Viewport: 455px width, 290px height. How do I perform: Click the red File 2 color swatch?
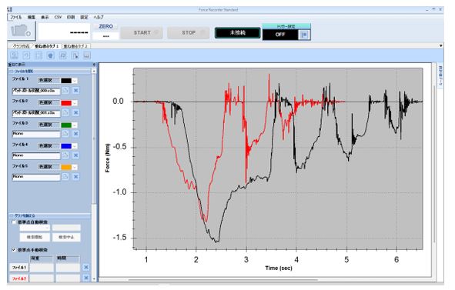66,103
